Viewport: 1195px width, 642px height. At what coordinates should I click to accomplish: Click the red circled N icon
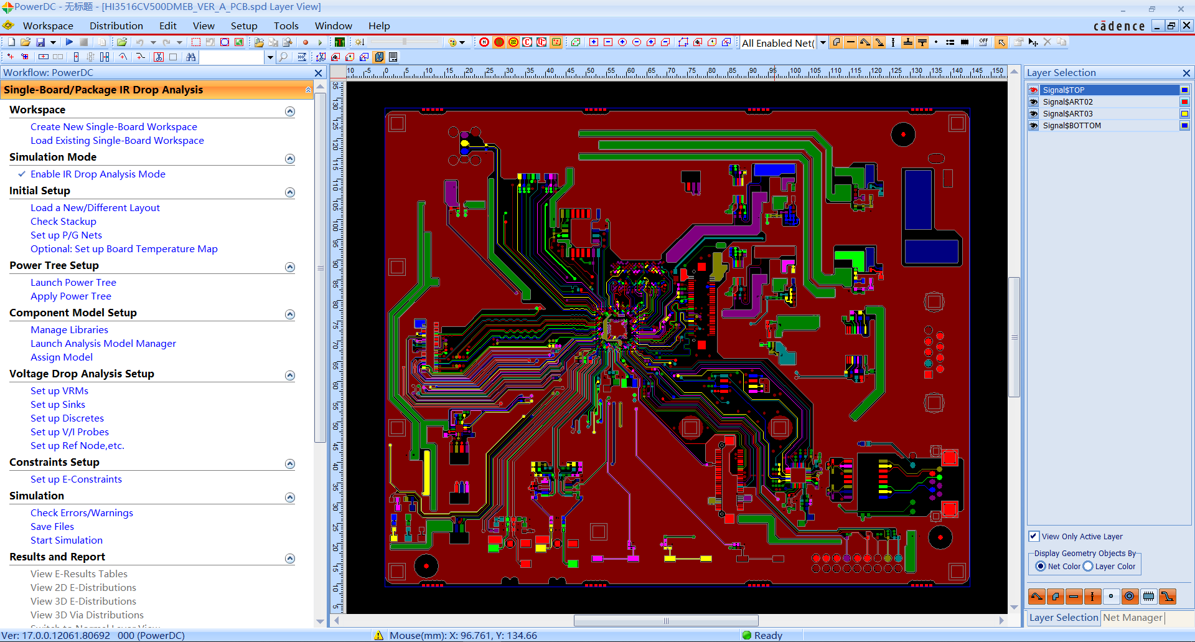484,42
